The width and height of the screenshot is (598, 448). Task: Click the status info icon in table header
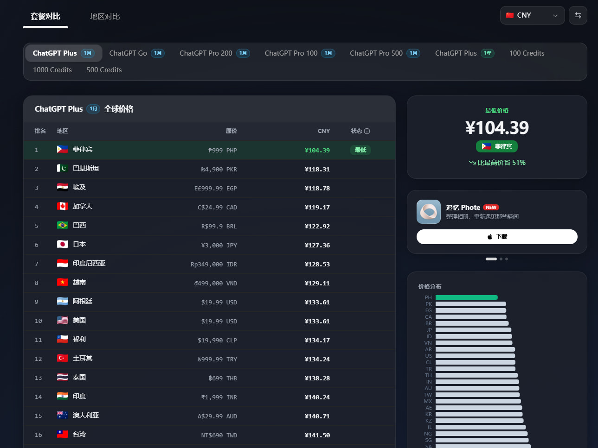pyautogui.click(x=367, y=131)
